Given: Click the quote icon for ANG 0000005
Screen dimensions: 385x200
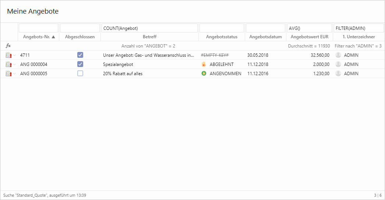Looking at the screenshot, I should (8, 74).
